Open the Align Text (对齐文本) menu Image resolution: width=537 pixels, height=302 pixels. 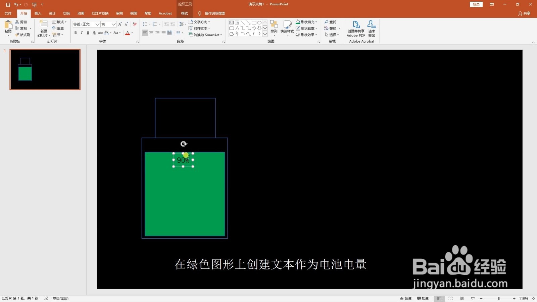(x=199, y=28)
